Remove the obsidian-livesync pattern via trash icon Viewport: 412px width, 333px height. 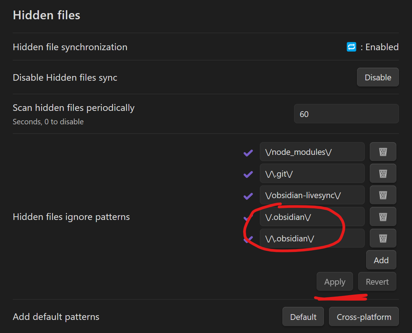coord(383,195)
